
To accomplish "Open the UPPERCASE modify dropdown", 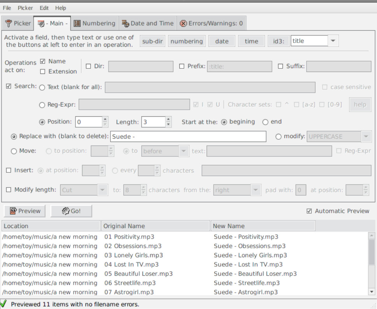I will click(x=366, y=136).
